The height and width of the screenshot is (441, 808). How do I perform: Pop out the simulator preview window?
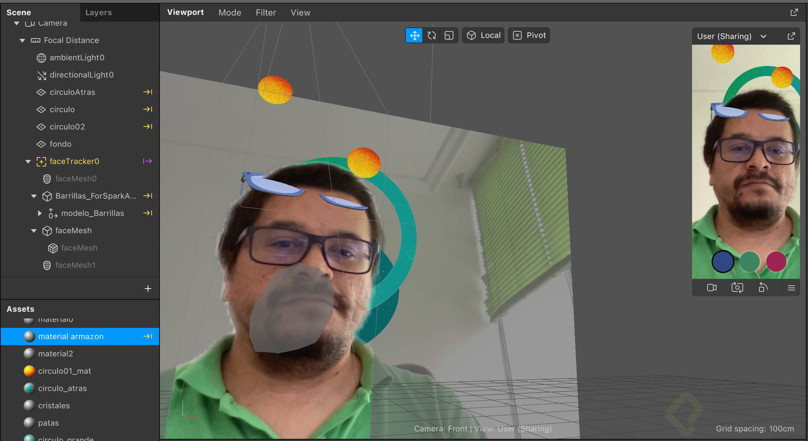(791, 36)
